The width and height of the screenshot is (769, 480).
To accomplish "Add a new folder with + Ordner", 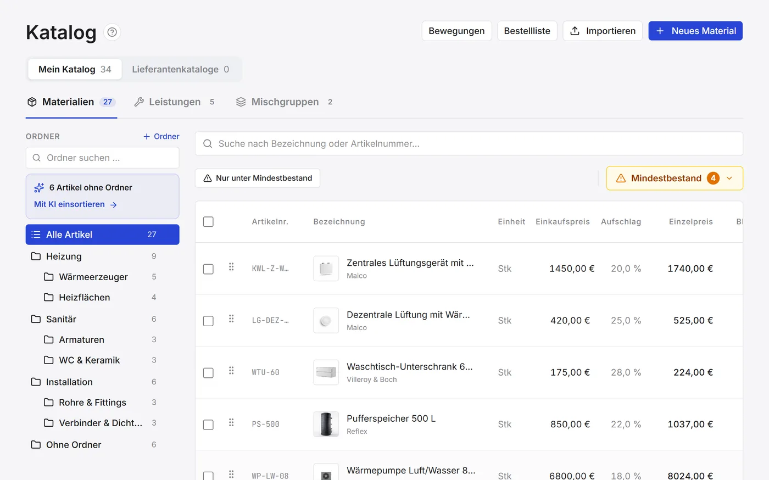I will pyautogui.click(x=161, y=136).
